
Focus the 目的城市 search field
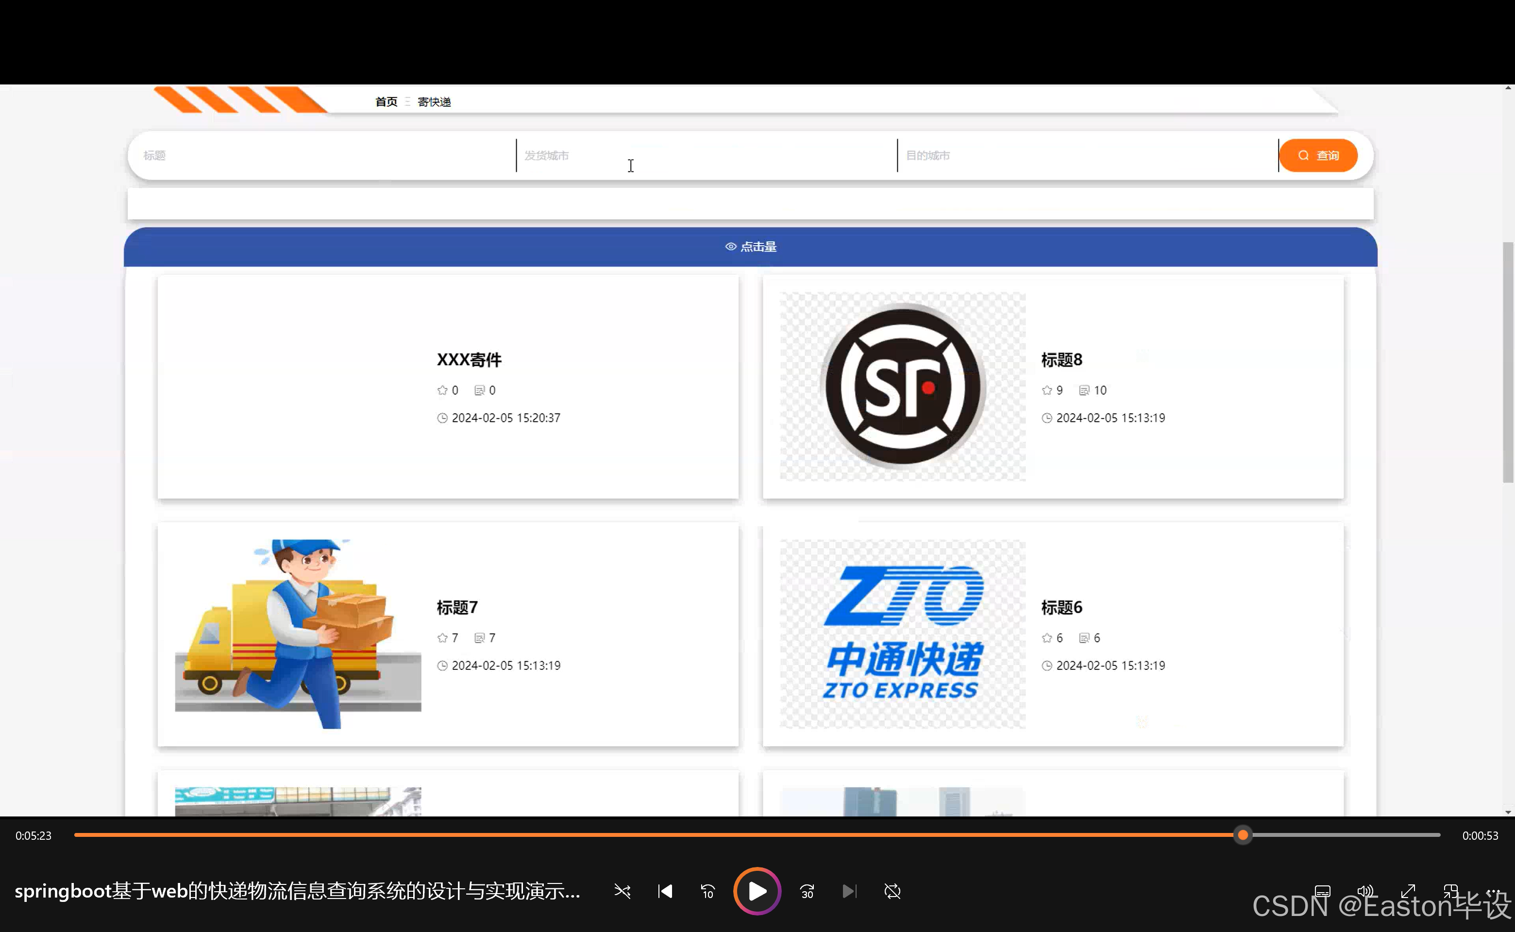point(1088,155)
